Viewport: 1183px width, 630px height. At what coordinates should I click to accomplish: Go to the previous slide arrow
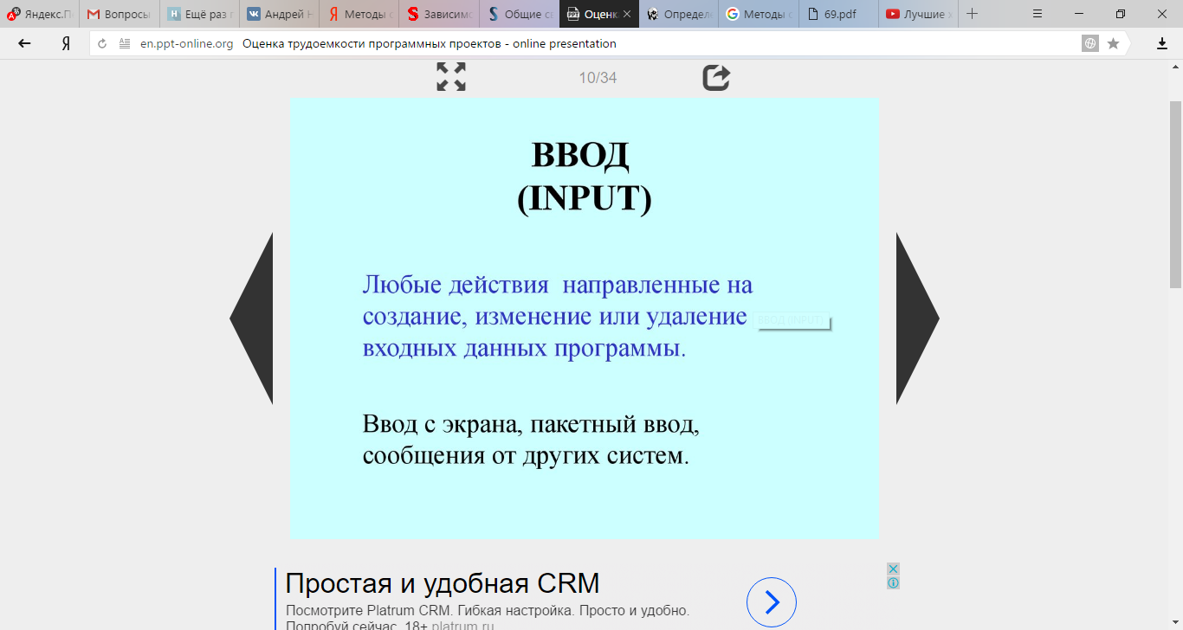(x=251, y=318)
